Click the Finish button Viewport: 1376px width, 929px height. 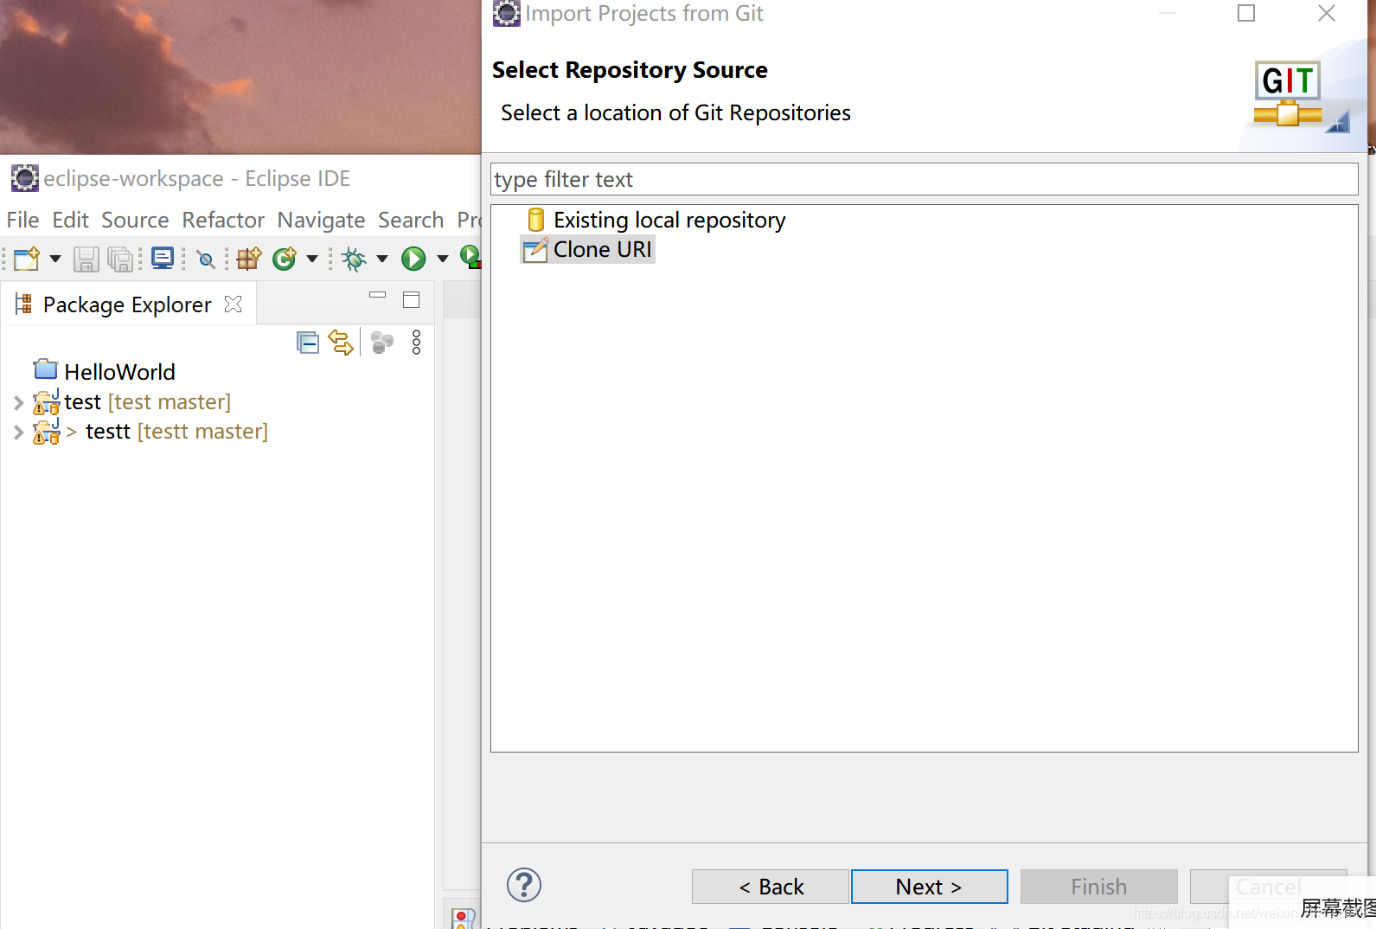pyautogui.click(x=1099, y=887)
